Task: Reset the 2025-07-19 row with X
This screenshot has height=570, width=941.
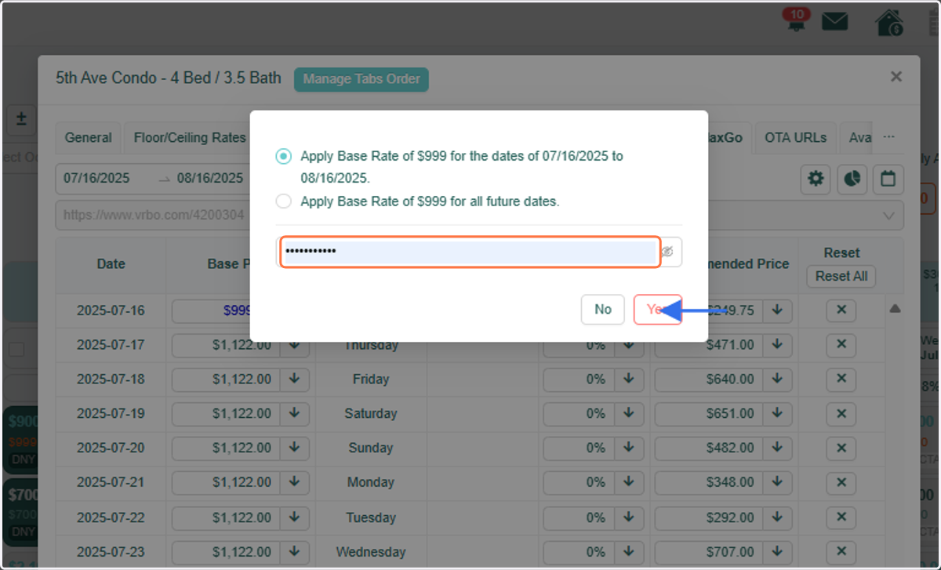Action: (841, 413)
